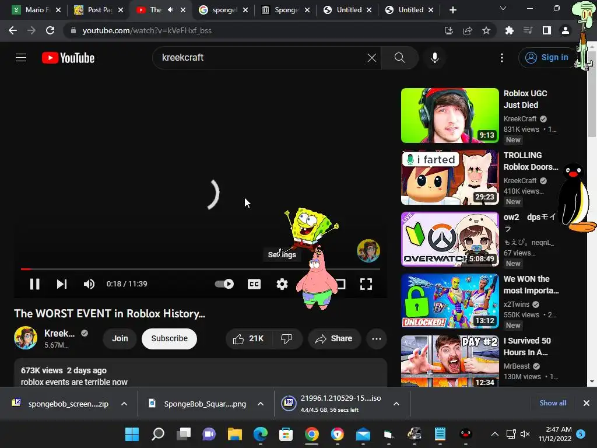Go to YouTube home logo
The height and width of the screenshot is (448, 597).
click(x=68, y=58)
